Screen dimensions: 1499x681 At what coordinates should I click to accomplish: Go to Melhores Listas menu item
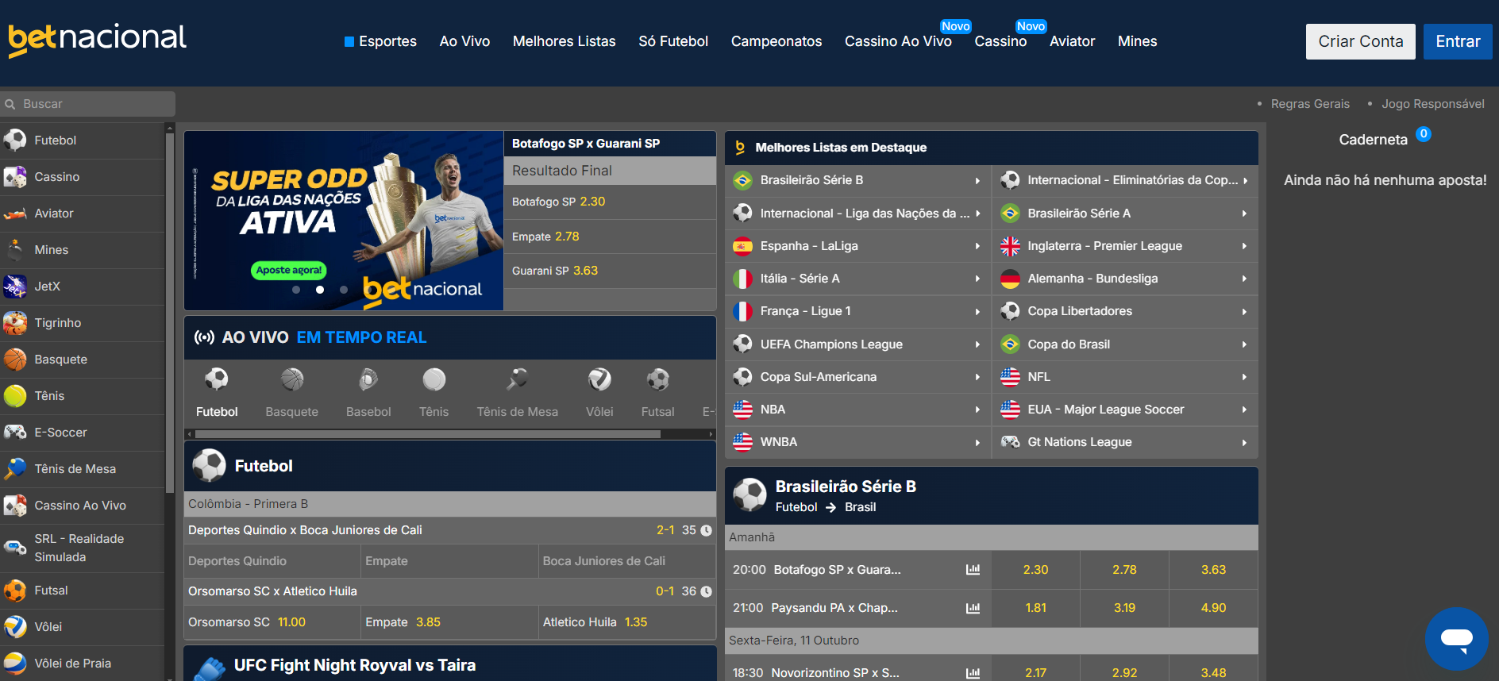tap(565, 41)
